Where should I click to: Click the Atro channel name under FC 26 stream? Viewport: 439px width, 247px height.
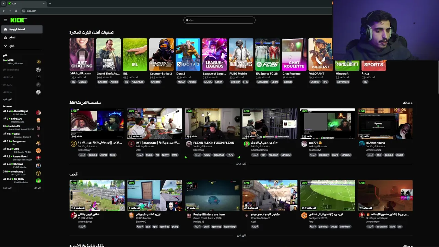(311, 222)
